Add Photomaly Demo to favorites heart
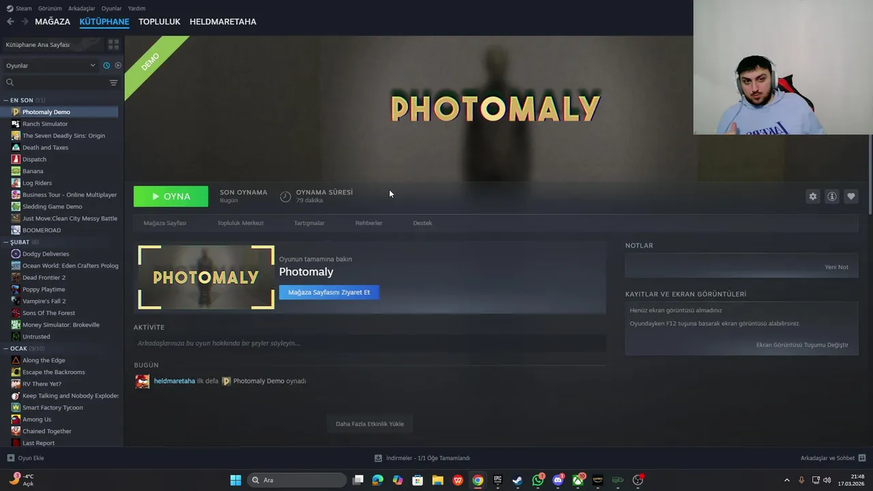 pyautogui.click(x=850, y=196)
